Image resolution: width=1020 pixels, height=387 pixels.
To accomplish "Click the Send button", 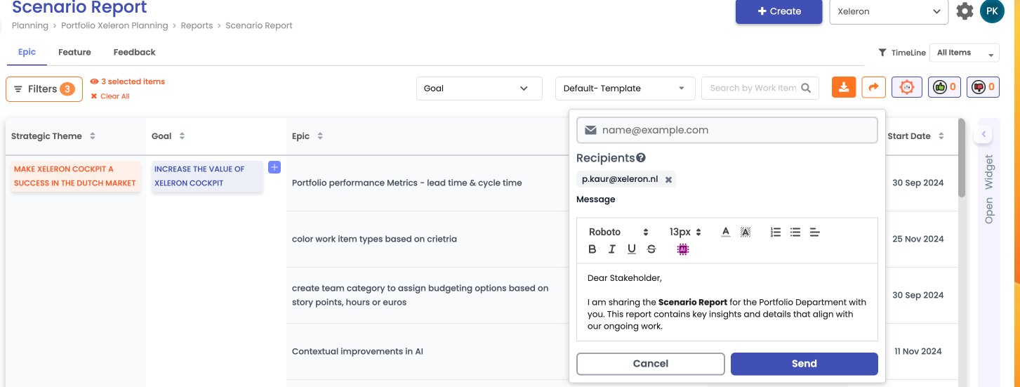I will coord(804,364).
